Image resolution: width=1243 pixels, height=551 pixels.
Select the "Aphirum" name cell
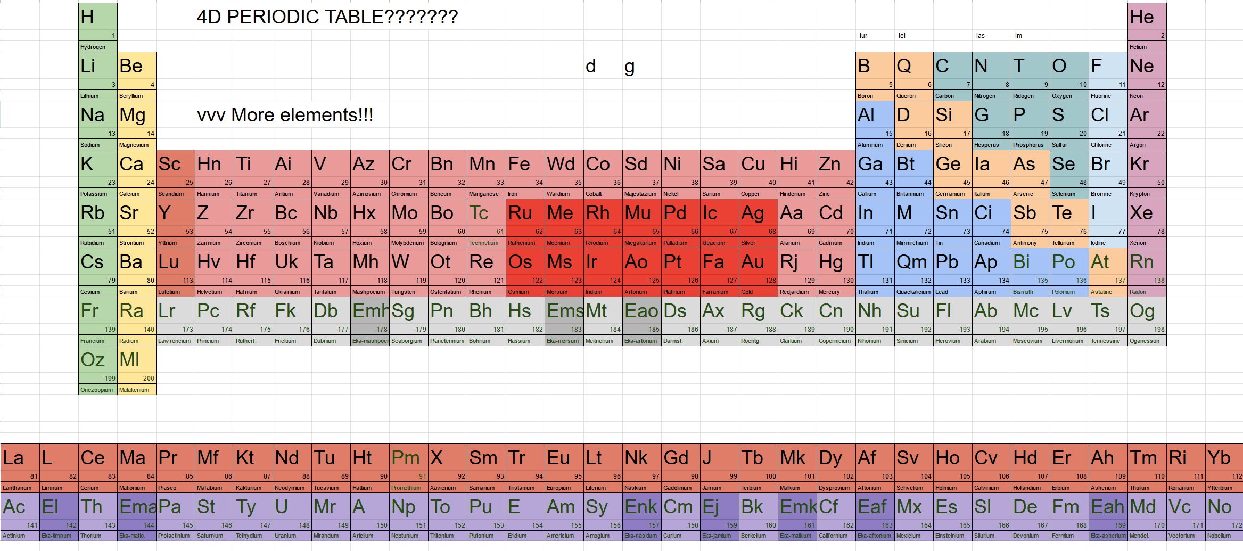tap(992, 292)
